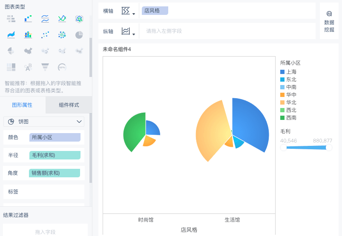Click the 拖入字段 filter drop zone
This screenshot has width=342, height=236.
pos(46,230)
